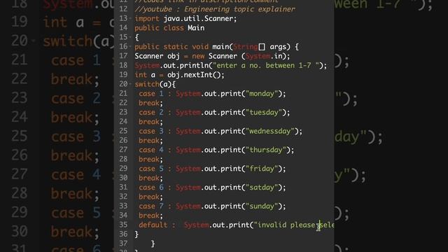The width and height of the screenshot is (448, 252).
Task: Click the "friday" string literal
Action: tap(262, 169)
